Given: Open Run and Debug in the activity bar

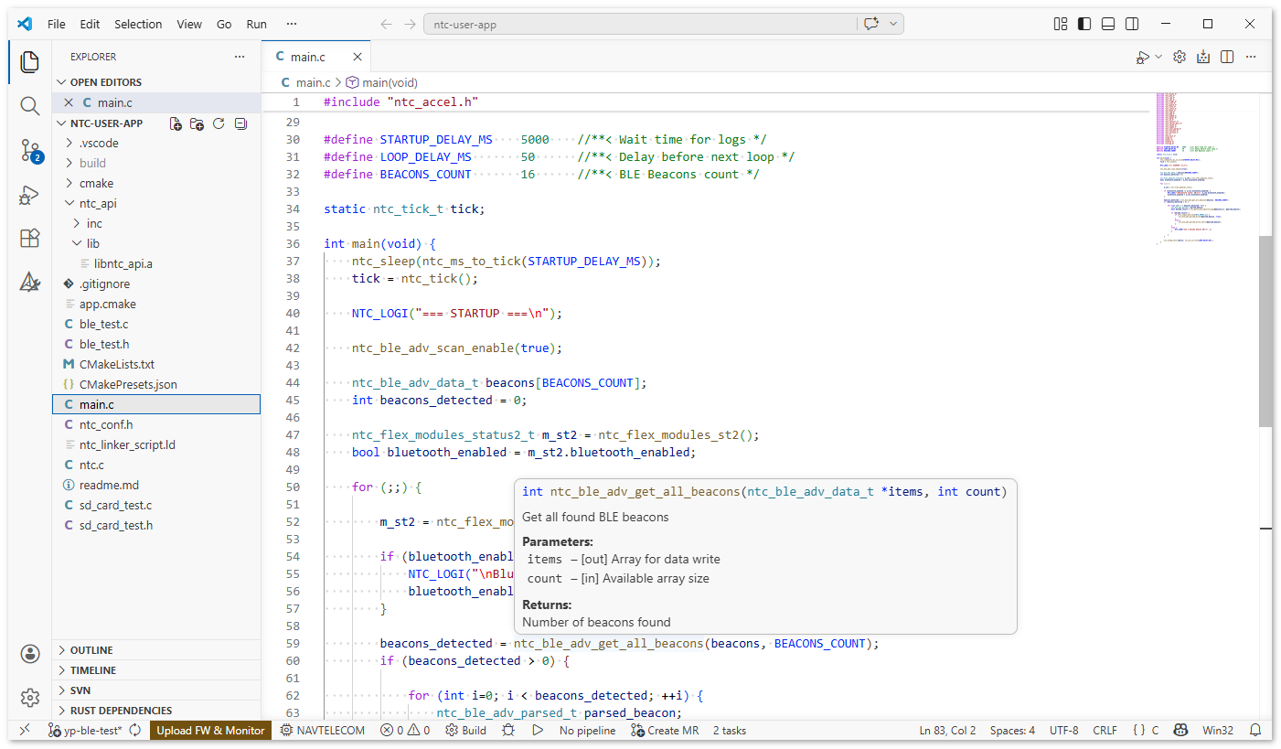Looking at the screenshot, I should pos(29,195).
